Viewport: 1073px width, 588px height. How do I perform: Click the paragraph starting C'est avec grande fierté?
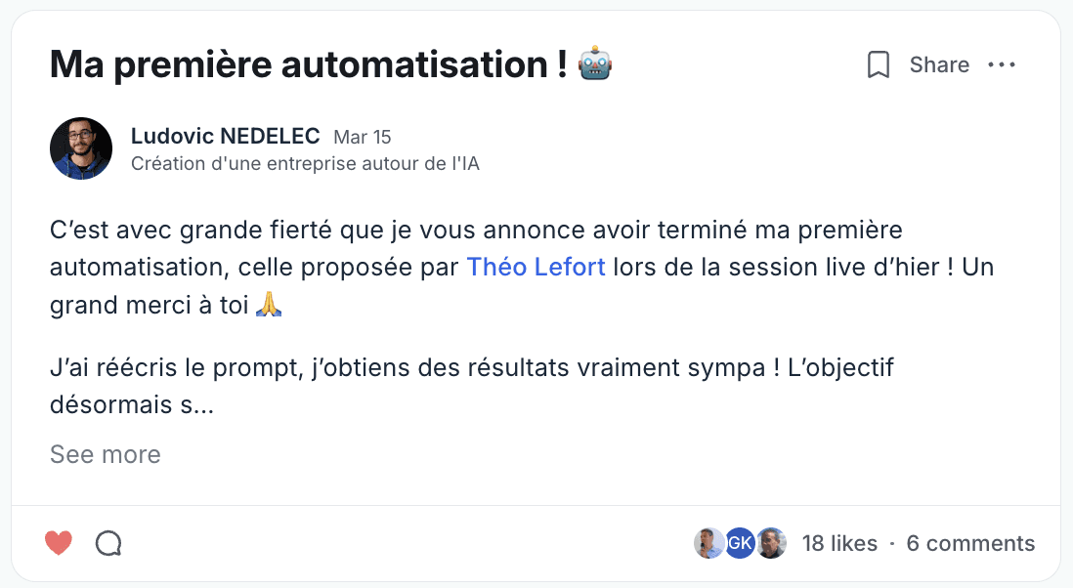522,268
